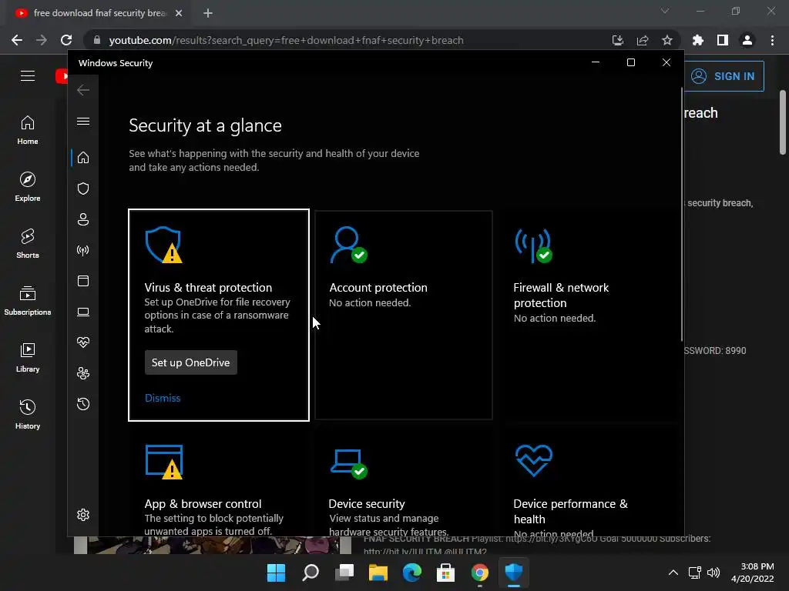The image size is (789, 591).
Task: Dismiss the OneDrive recommendation
Action: (163, 398)
